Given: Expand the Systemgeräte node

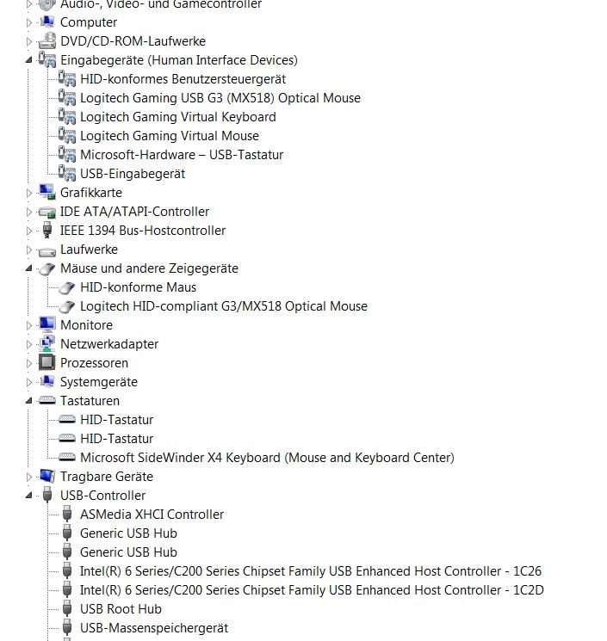Looking at the screenshot, I should 28,382.
